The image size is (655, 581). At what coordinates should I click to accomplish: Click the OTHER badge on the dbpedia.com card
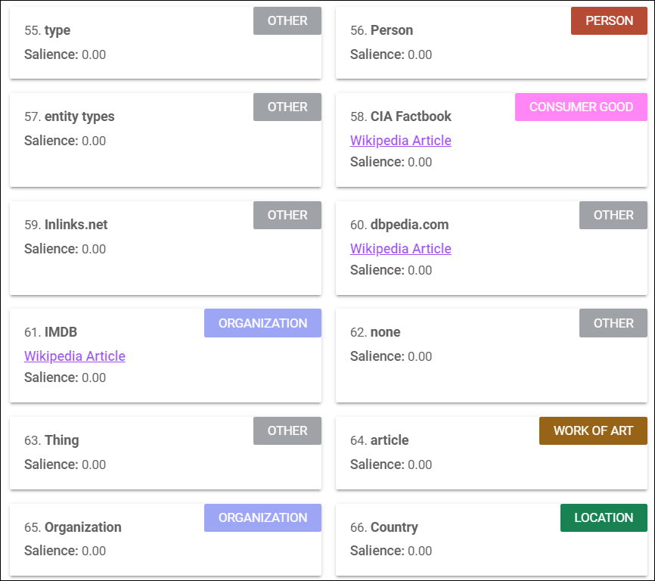[x=613, y=215]
